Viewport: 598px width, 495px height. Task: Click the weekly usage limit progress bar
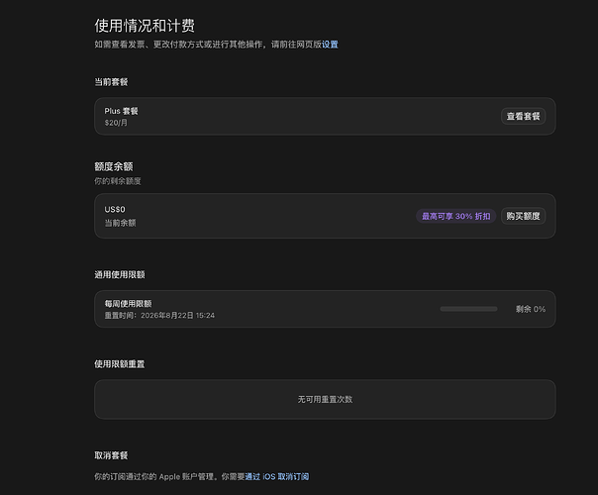(468, 309)
